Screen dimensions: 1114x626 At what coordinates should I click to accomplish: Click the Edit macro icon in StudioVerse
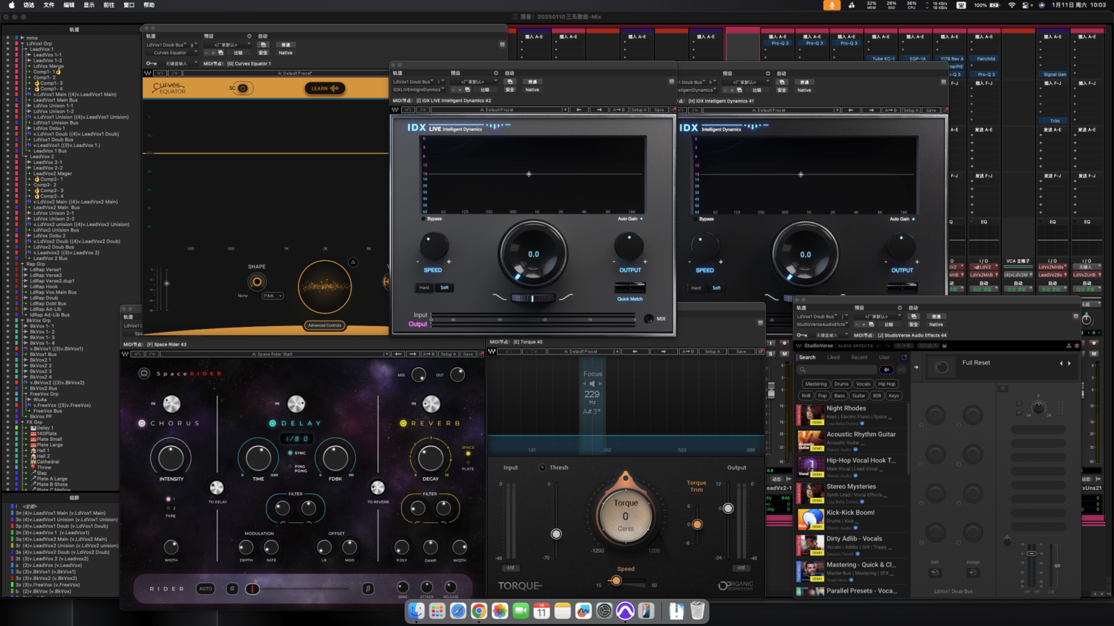(935, 572)
